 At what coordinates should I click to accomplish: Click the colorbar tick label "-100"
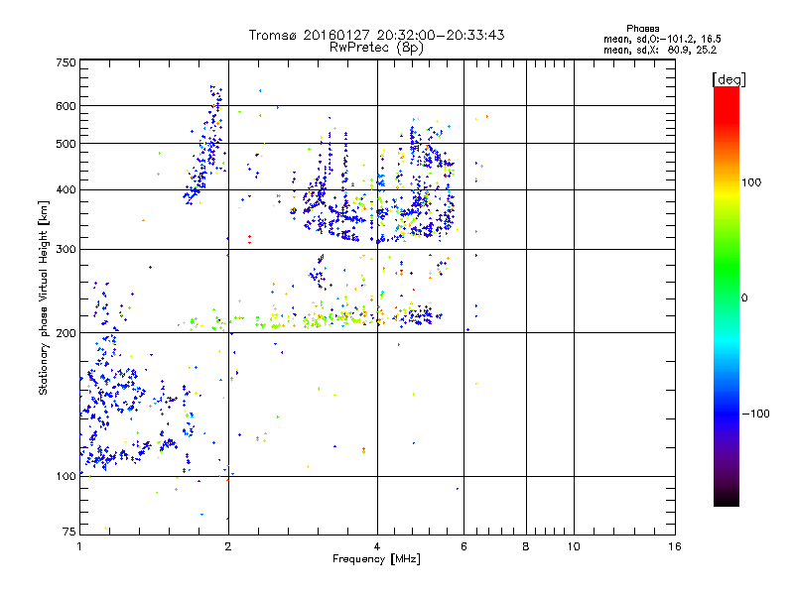click(x=755, y=414)
